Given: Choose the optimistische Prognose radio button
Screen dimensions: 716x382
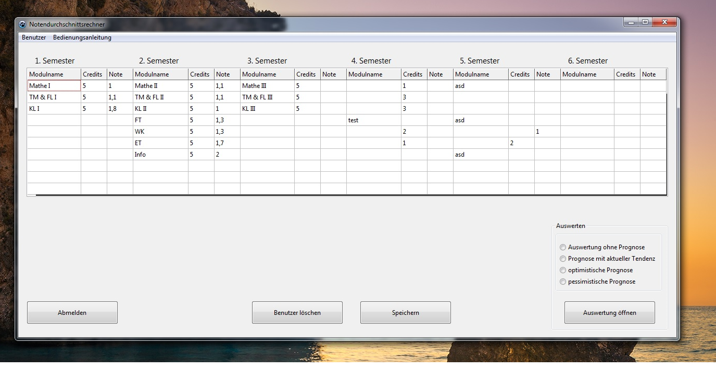Looking at the screenshot, I should [x=563, y=270].
